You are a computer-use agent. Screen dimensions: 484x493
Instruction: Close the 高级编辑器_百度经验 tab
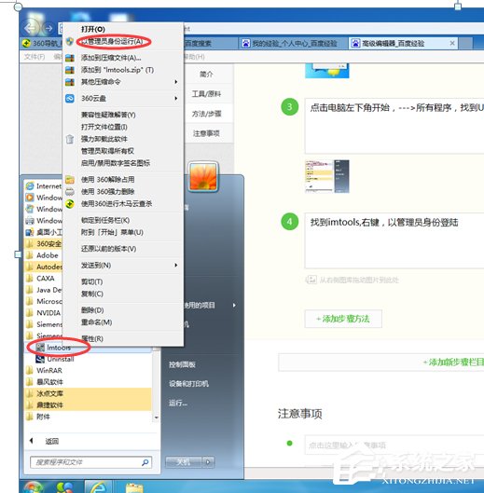pos(452,43)
